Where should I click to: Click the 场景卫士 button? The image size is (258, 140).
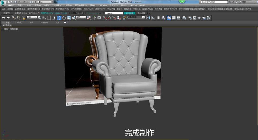[7, 13]
